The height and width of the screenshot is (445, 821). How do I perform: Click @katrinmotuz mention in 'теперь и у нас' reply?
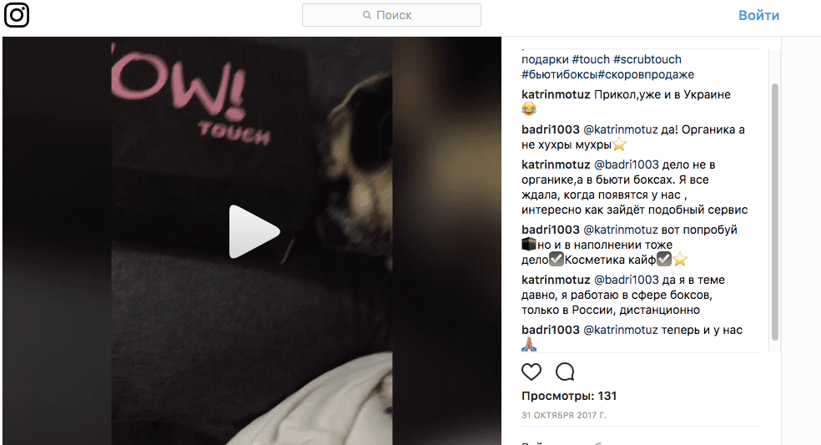621,330
